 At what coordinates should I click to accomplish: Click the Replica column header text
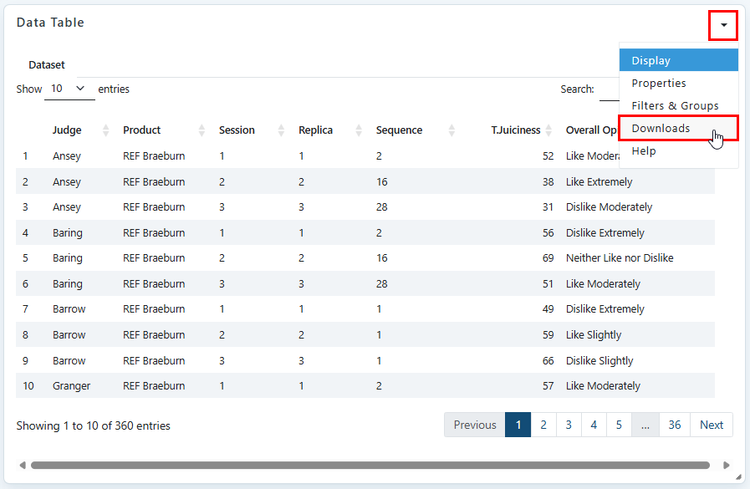pyautogui.click(x=315, y=130)
